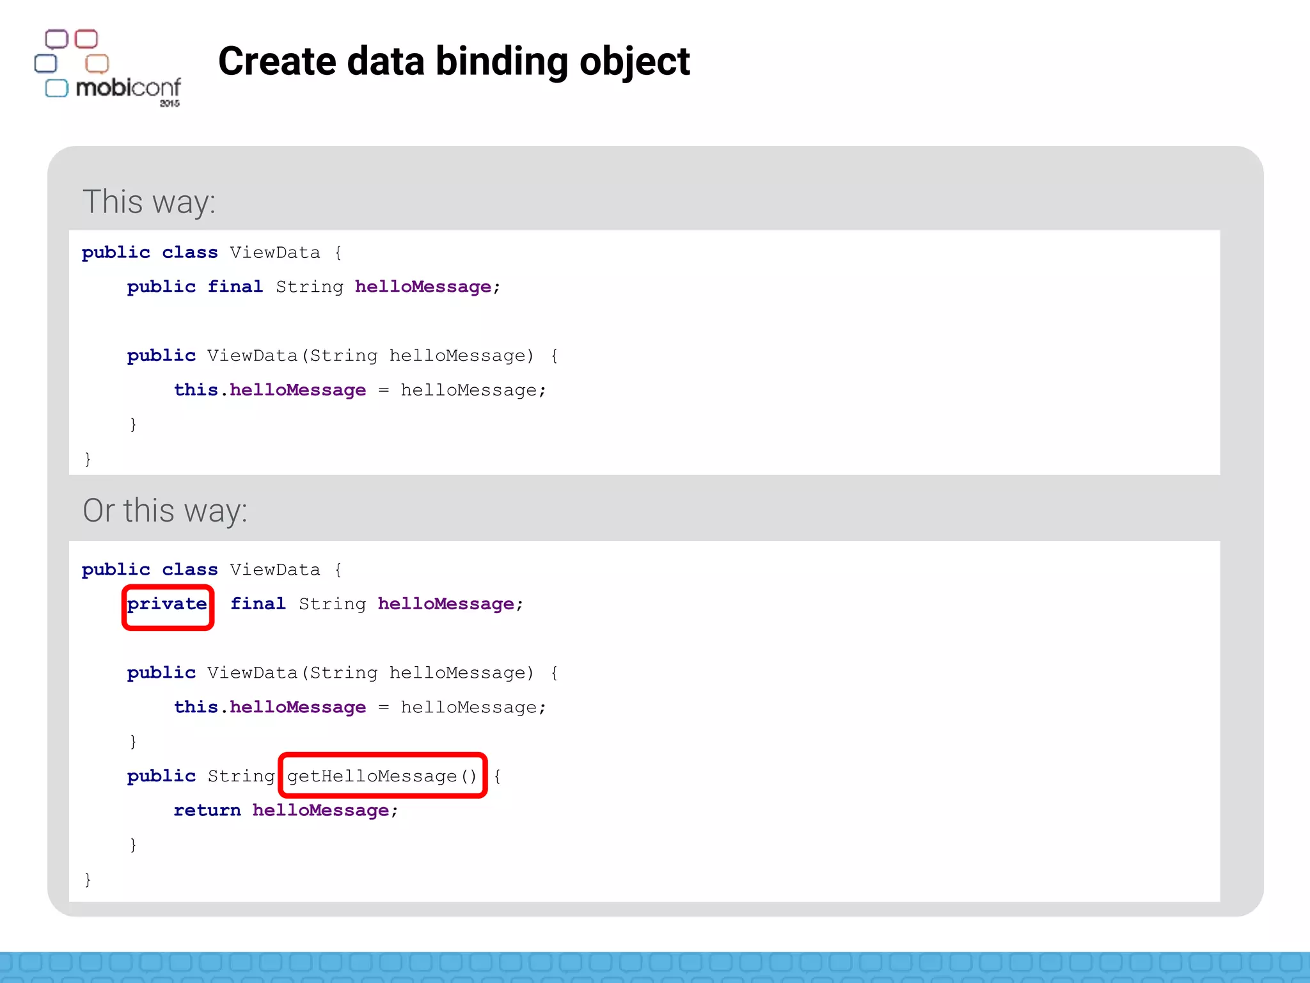
Task: Click the orange speech bubble in logo
Action: click(x=97, y=63)
